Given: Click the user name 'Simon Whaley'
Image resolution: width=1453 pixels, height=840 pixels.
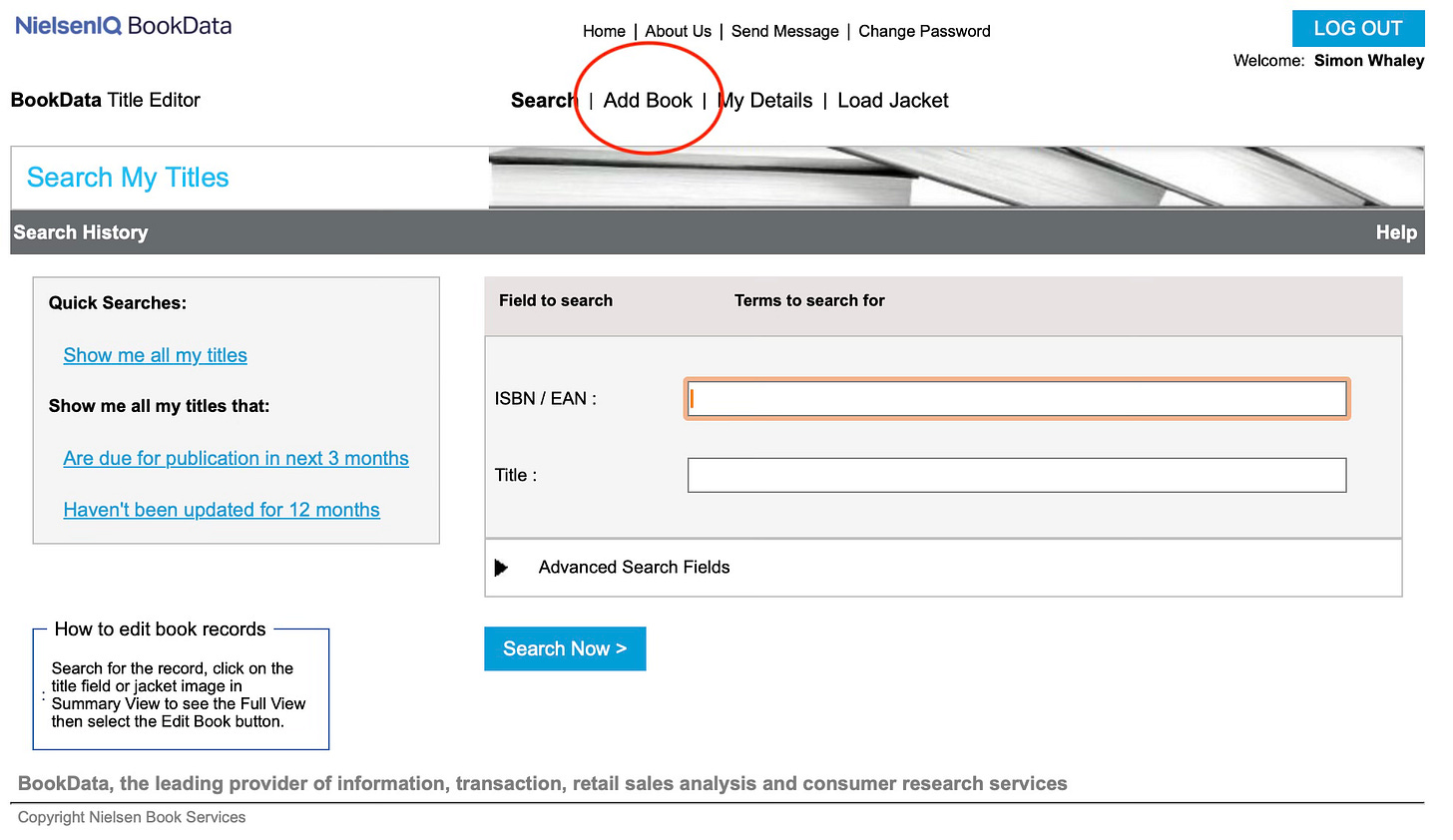Looking at the screenshot, I should [x=1369, y=61].
